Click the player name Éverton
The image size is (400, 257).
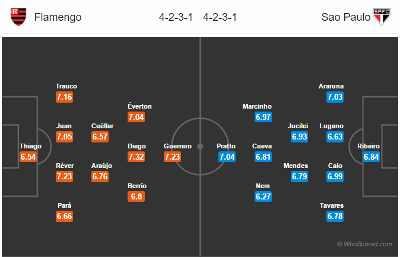tap(139, 106)
